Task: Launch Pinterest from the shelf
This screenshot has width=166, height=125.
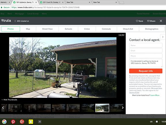Action: pyautogui.click(x=13, y=122)
